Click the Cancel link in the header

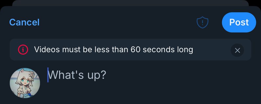click(x=24, y=22)
